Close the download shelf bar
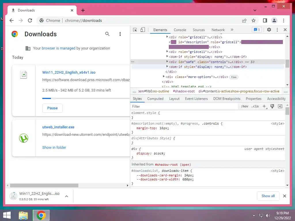 click(x=285, y=196)
